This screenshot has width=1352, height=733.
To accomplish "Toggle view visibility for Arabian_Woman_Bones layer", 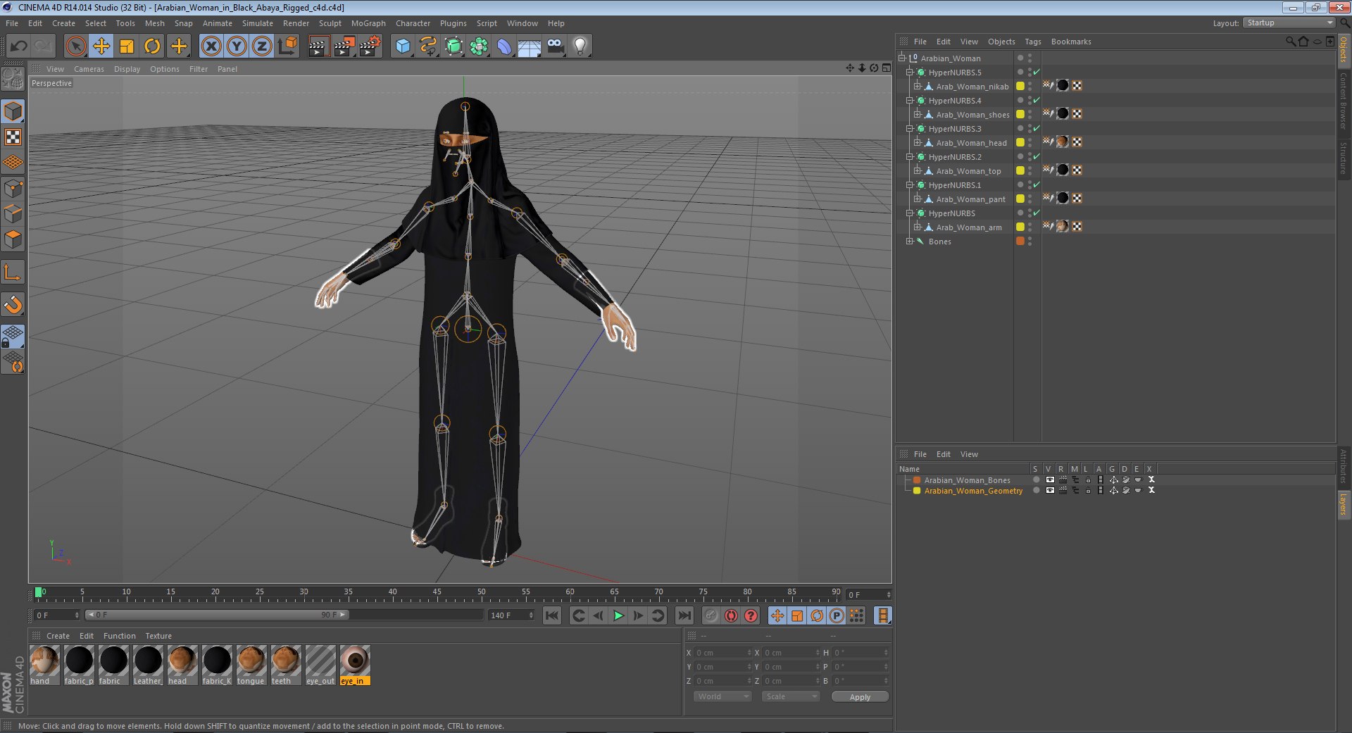I will (1050, 480).
